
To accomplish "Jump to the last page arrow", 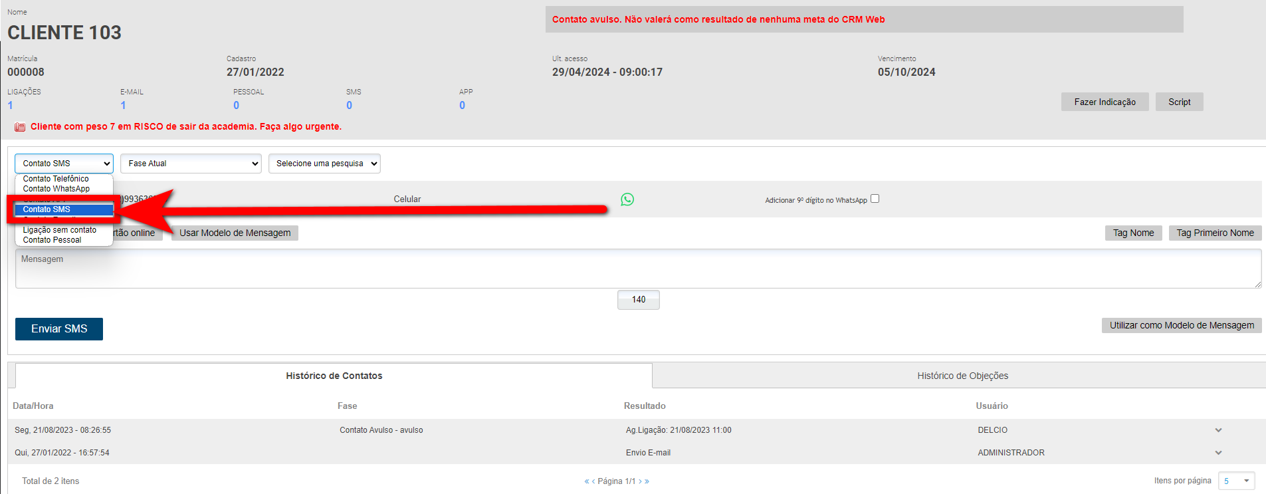I will click(x=647, y=481).
